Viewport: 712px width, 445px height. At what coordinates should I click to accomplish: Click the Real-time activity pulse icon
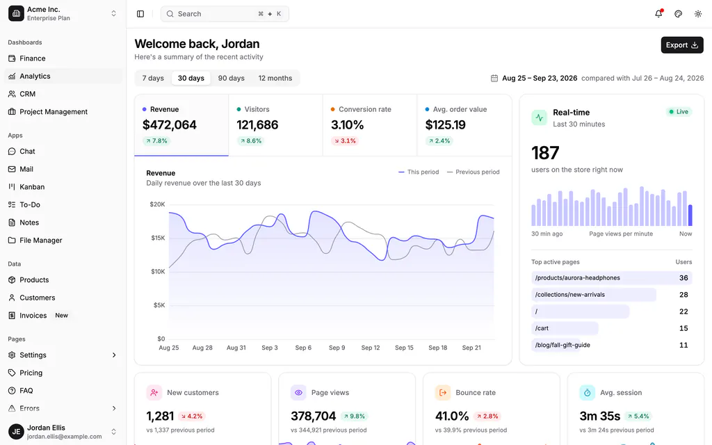tap(540, 118)
